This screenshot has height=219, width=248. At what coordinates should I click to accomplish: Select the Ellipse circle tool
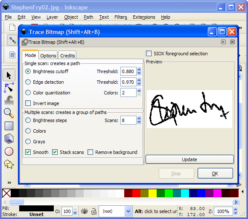[x=9, y=151]
